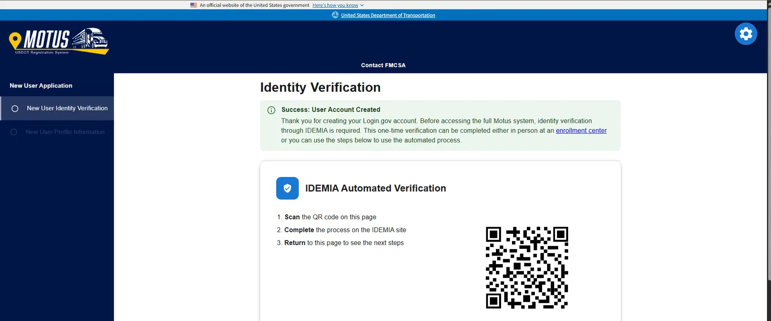Click the Identity Verification heading

[320, 87]
